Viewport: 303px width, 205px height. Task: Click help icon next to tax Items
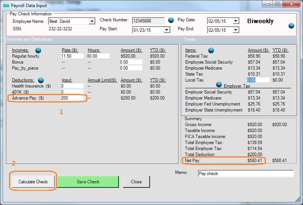click(x=211, y=50)
